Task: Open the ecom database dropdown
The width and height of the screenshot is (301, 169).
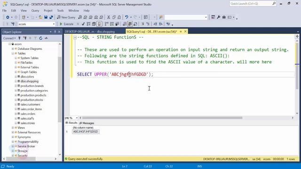Action: 54,24
